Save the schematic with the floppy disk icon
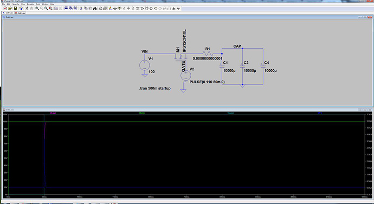The height and width of the screenshot is (204, 374). pos(16,8)
